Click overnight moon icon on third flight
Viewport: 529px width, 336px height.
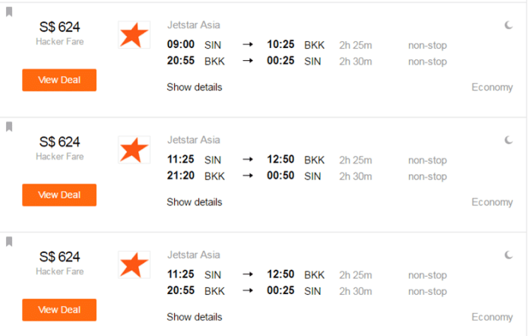click(x=508, y=255)
